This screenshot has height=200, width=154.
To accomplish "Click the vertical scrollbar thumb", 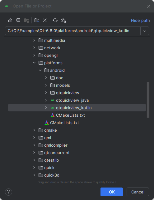I will tap(148, 100).
